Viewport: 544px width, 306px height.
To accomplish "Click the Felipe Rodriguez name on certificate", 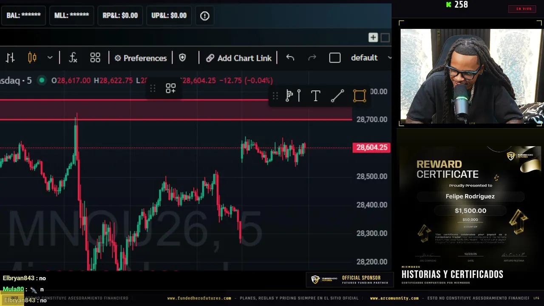I will click(x=470, y=196).
